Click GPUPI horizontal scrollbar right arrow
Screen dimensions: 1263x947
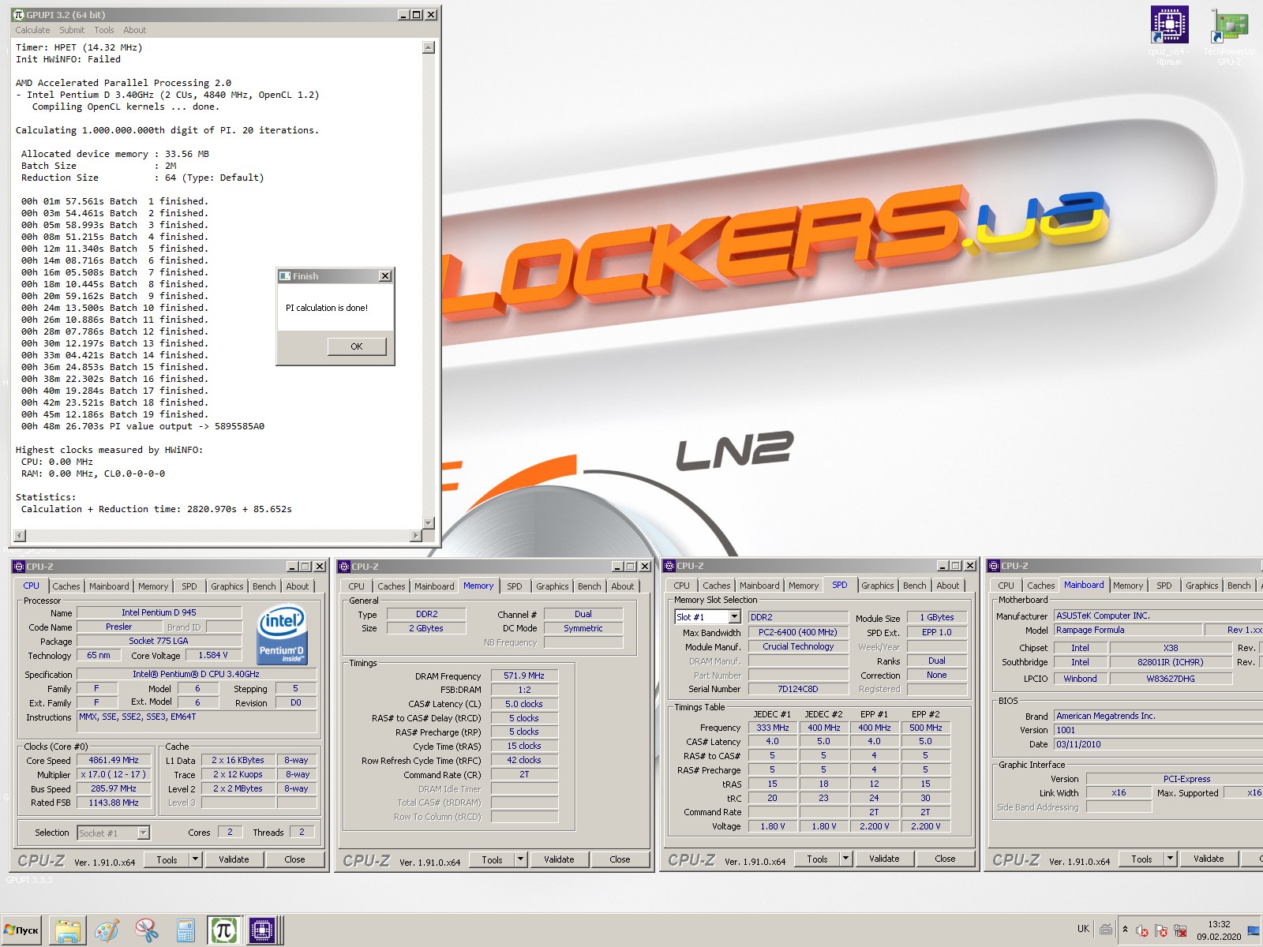416,536
